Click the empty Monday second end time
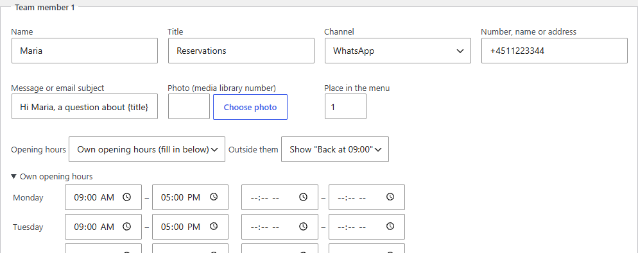The image size is (638, 253). [x=366, y=197]
